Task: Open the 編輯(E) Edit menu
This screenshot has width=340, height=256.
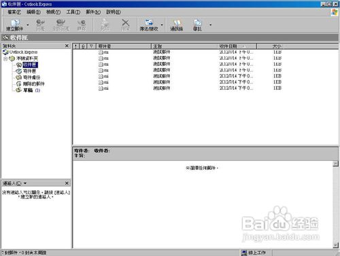Action: pyautogui.click(x=33, y=12)
